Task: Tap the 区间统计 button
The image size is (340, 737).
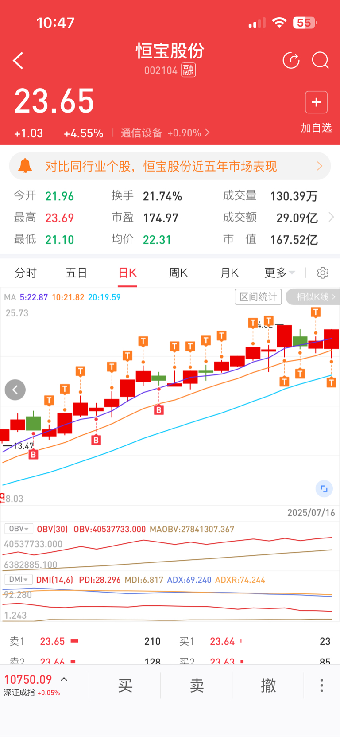Action: tap(258, 297)
